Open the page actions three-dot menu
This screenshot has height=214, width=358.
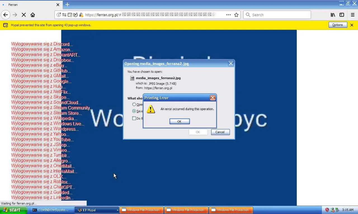pos(229,15)
